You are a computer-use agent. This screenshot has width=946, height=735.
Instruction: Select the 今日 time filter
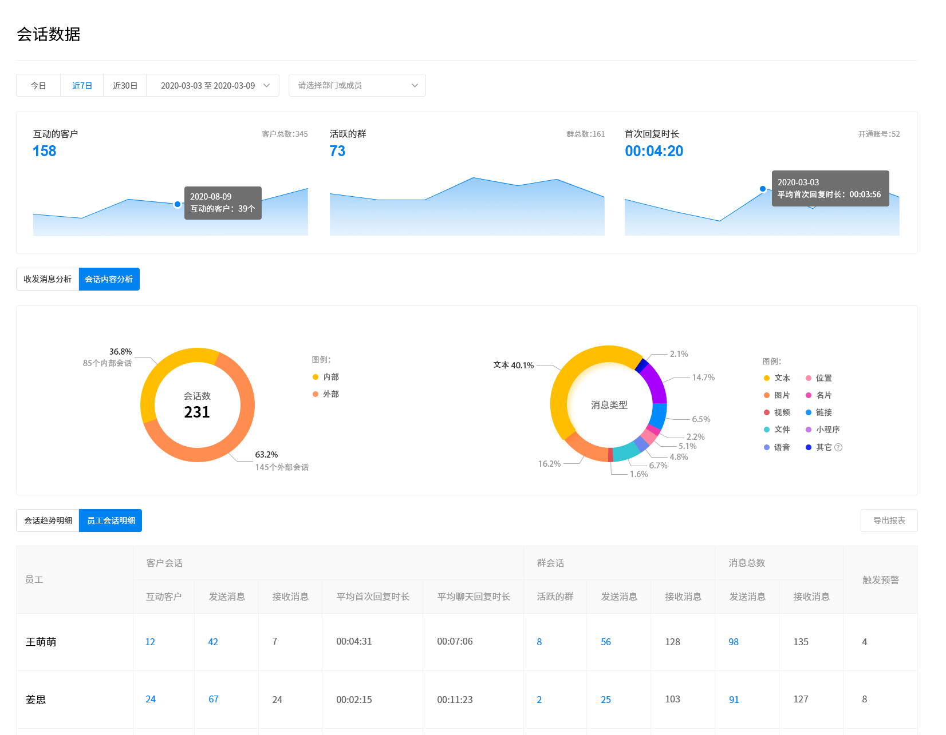point(38,85)
